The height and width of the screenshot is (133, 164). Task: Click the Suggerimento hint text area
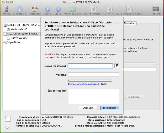pyautogui.click(x=93, y=96)
